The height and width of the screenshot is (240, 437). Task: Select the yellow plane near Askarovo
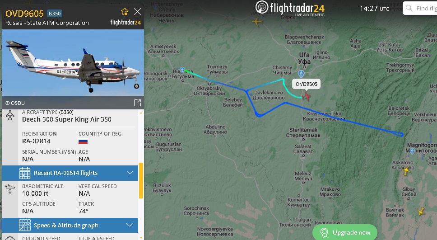406,170
